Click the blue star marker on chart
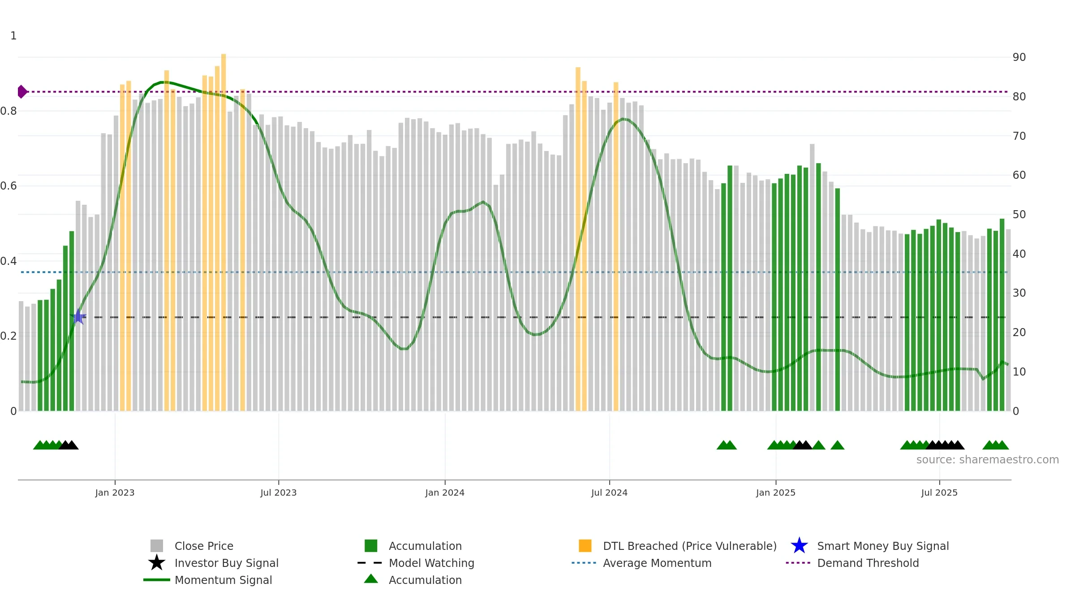The height and width of the screenshot is (605, 1075). (78, 317)
